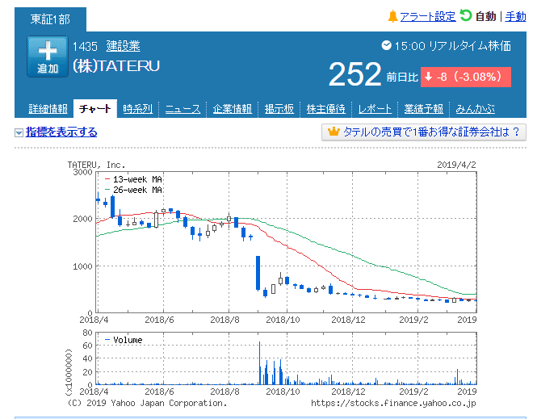
Task: Select the チャート tab
Action: click(x=95, y=109)
